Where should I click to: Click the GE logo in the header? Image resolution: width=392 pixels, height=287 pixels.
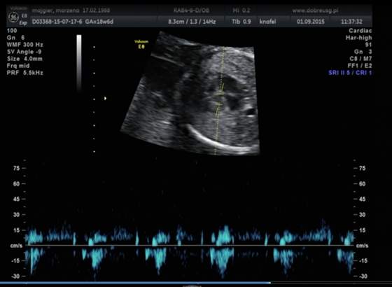[13, 17]
